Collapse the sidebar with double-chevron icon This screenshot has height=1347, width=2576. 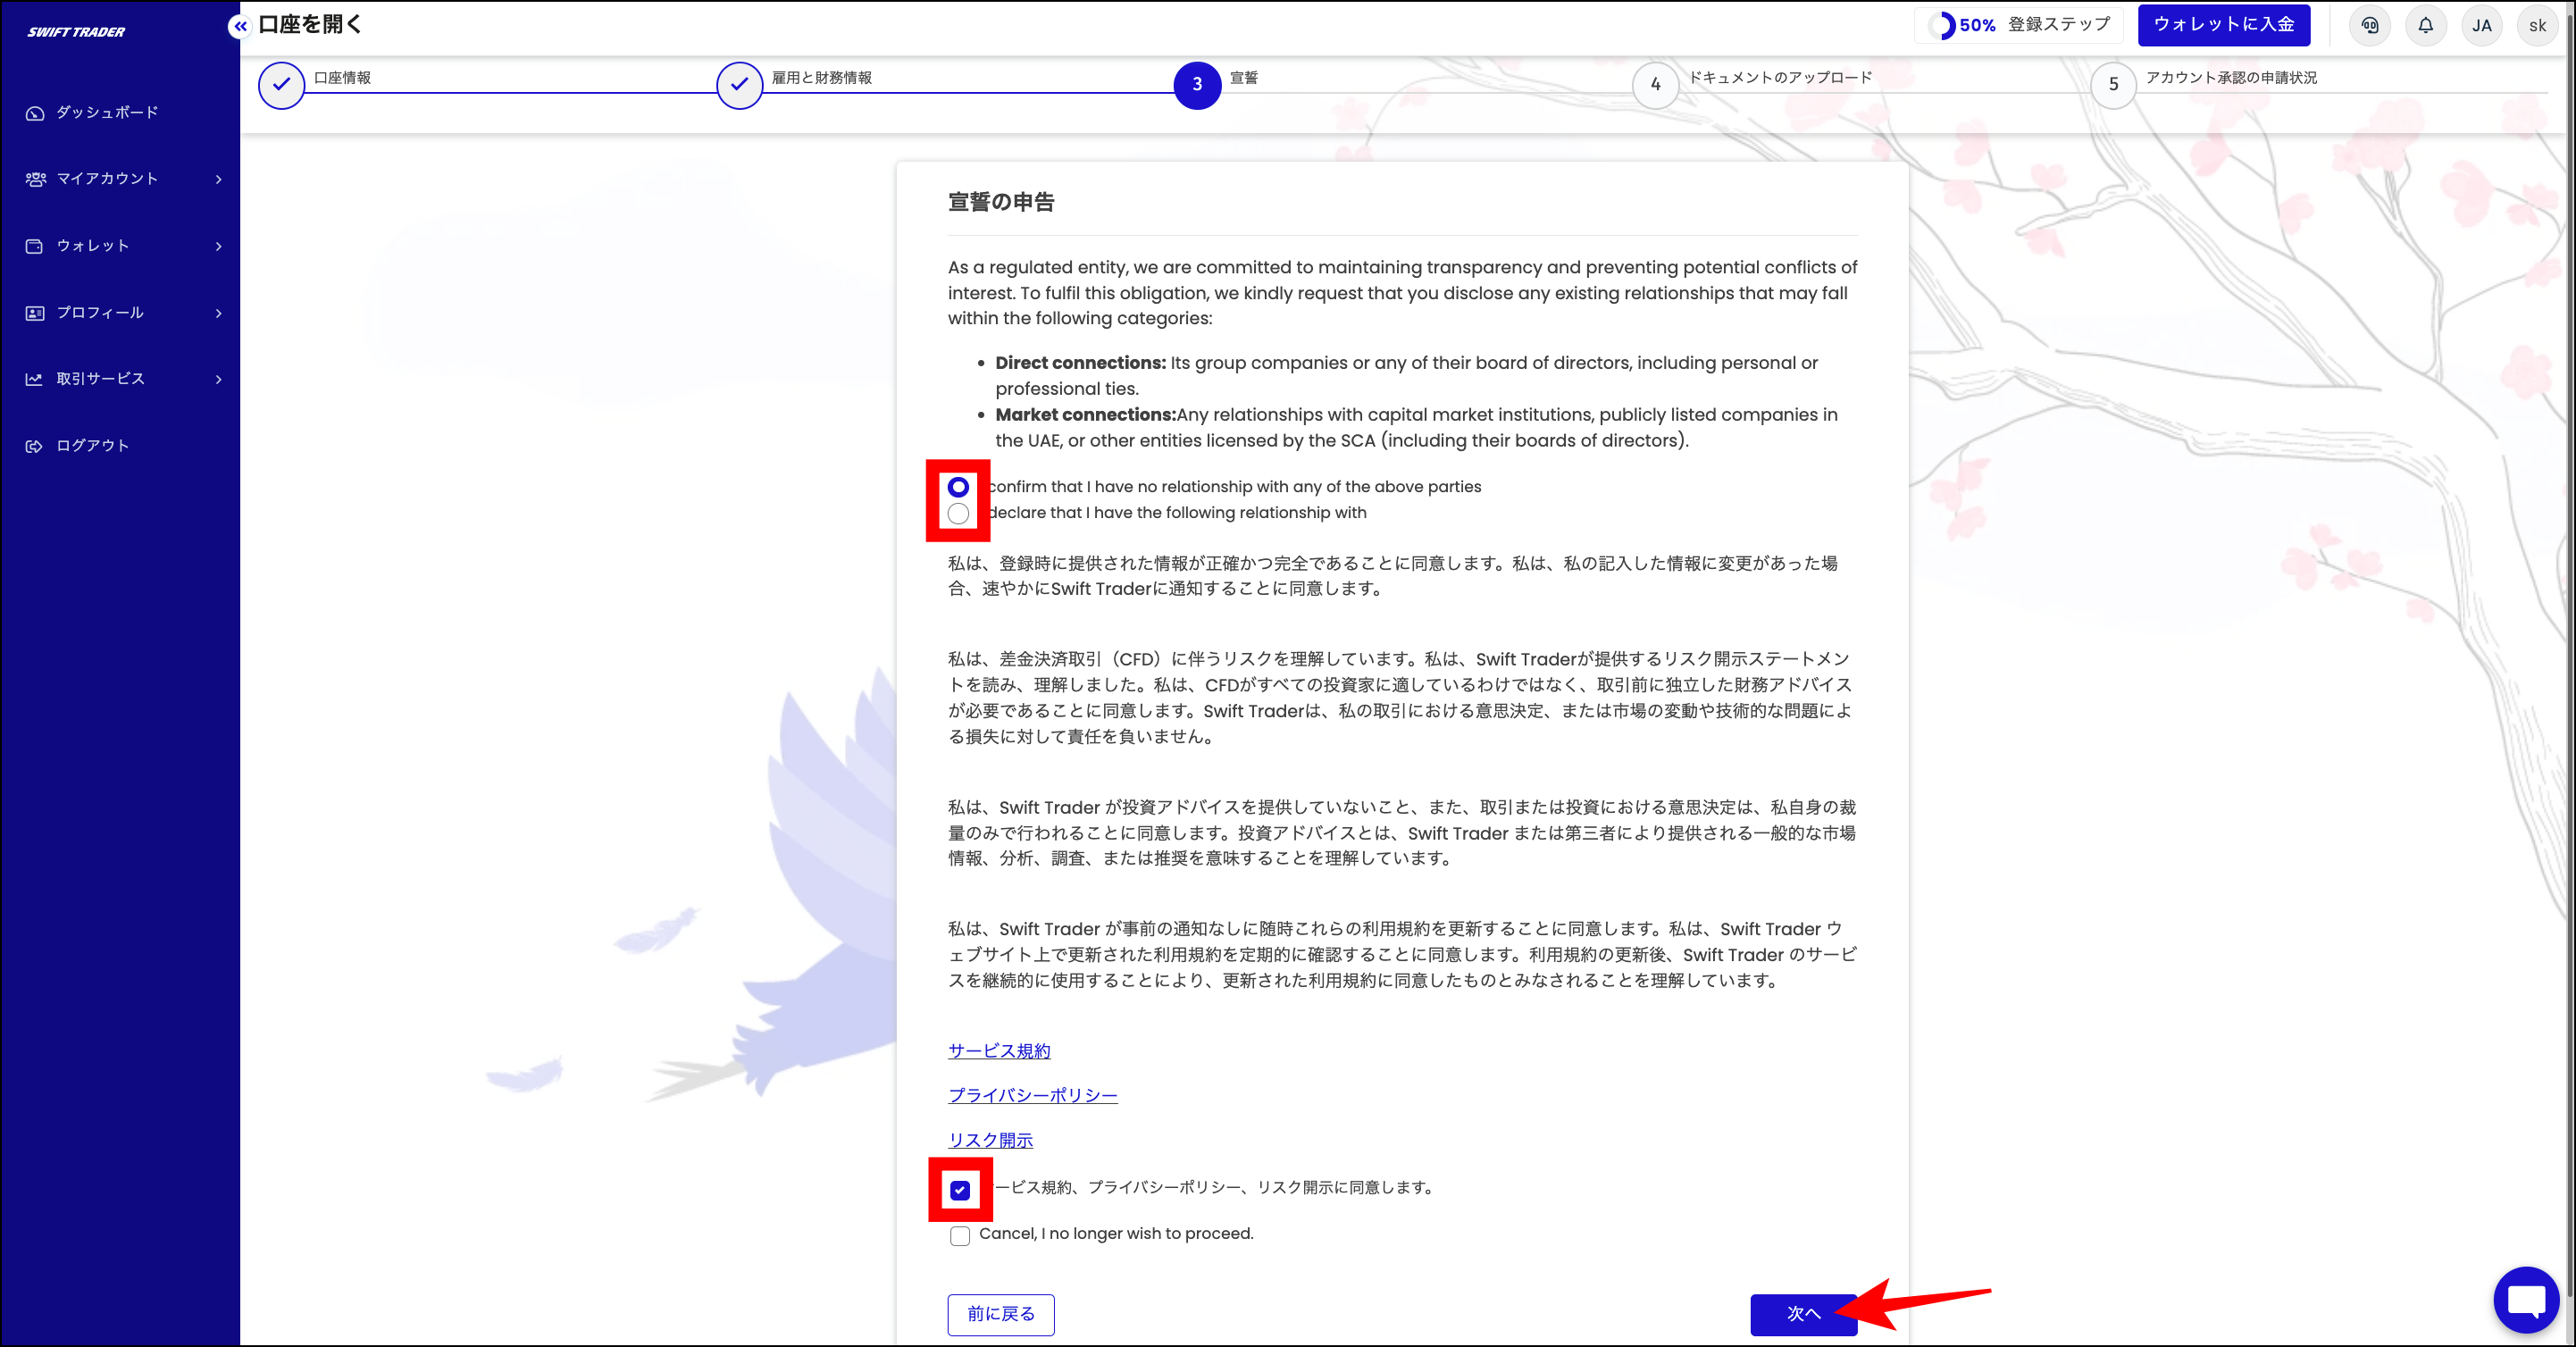click(x=239, y=26)
